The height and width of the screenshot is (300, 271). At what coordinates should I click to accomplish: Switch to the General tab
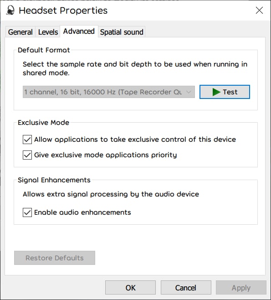tap(20, 32)
